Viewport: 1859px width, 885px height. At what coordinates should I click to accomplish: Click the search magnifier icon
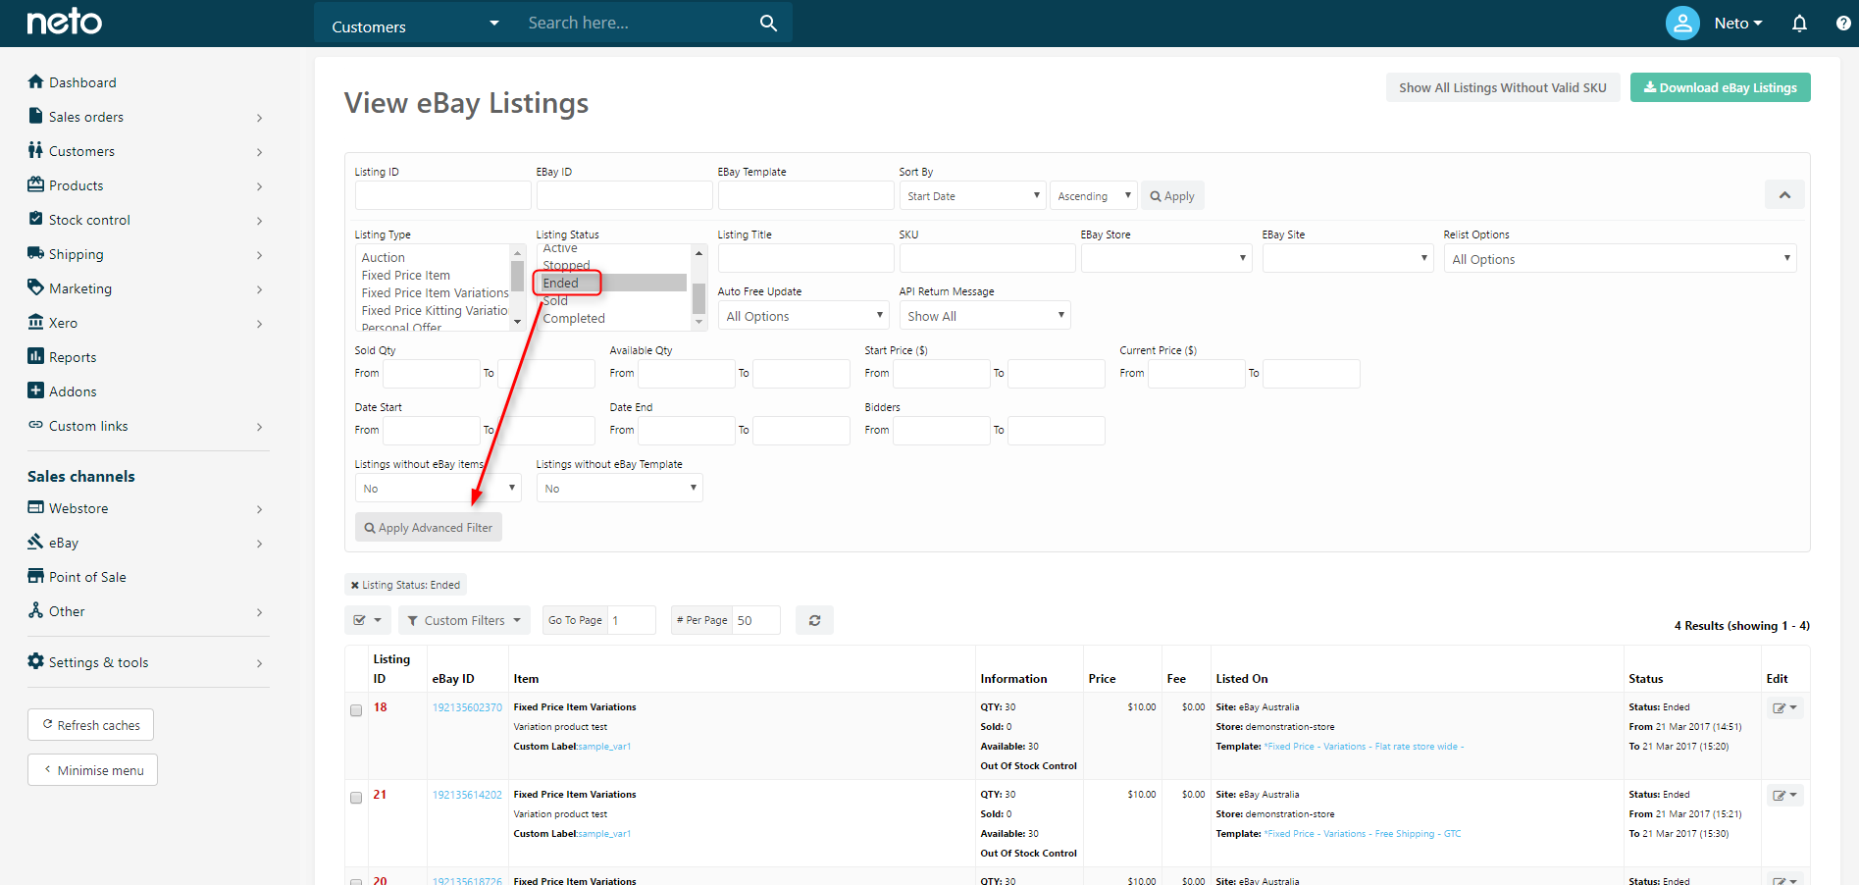[x=768, y=23]
